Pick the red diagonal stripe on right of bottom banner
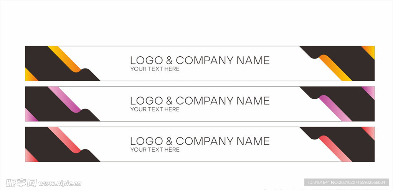The image size is (393, 190). pyautogui.click(x=335, y=149)
